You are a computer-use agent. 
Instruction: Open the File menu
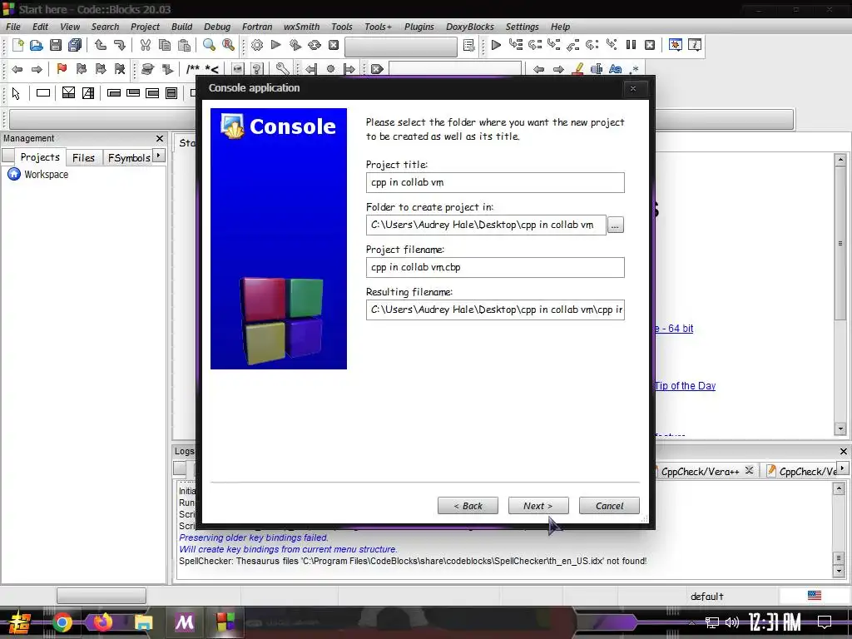point(13,27)
